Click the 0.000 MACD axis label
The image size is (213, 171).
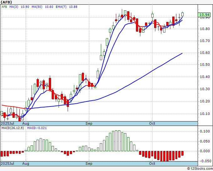[205, 151]
